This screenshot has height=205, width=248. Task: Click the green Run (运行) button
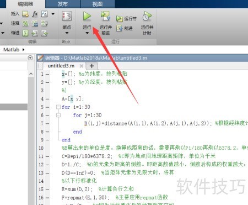87,16
